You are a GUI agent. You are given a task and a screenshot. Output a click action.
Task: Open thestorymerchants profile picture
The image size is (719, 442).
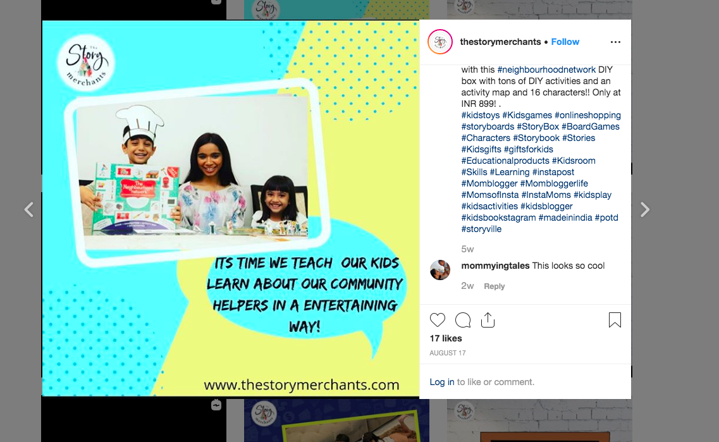point(440,42)
